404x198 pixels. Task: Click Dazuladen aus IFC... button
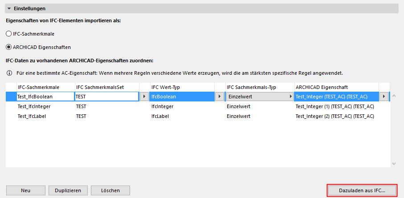pos(362,190)
